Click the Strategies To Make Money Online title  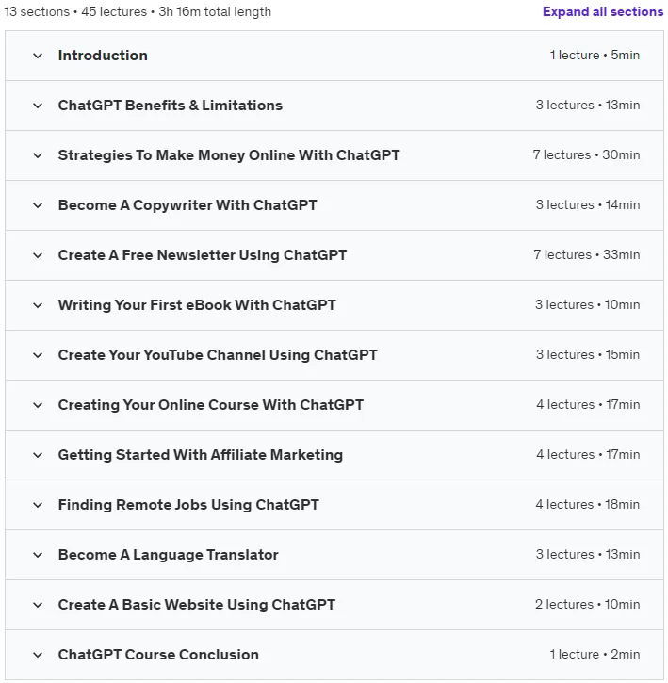click(x=229, y=155)
